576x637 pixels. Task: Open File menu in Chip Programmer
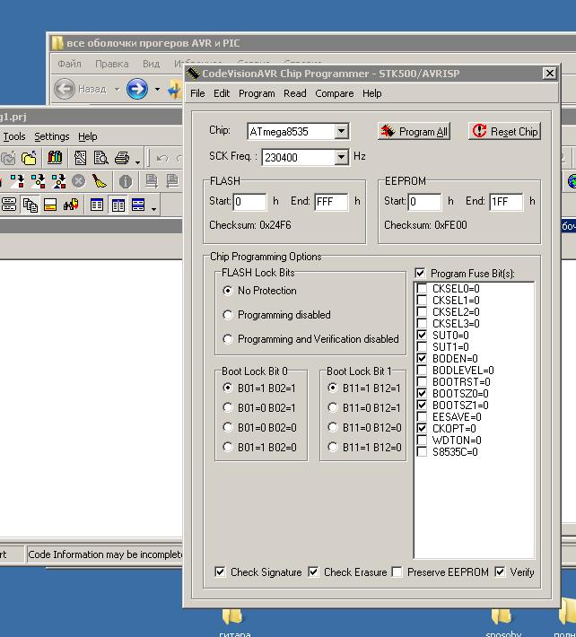197,93
